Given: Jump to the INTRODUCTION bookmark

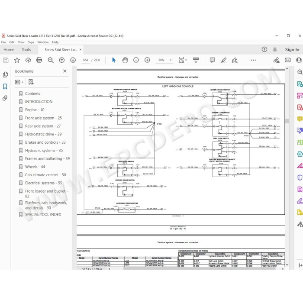Looking at the screenshot, I should pos(39,102).
